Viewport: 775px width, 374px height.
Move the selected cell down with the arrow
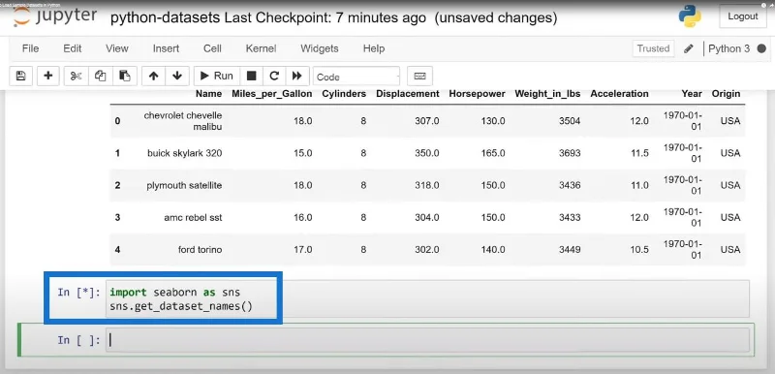coord(177,77)
